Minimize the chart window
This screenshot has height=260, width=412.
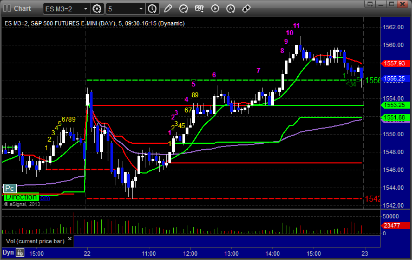click(381, 4)
